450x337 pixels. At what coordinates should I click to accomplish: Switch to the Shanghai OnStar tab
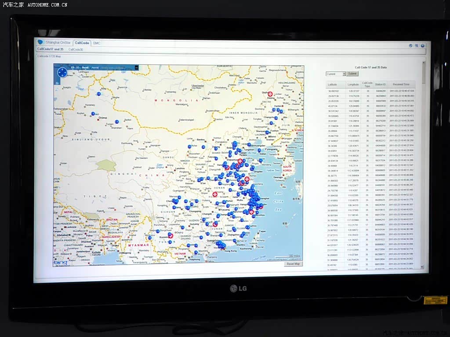coord(58,43)
